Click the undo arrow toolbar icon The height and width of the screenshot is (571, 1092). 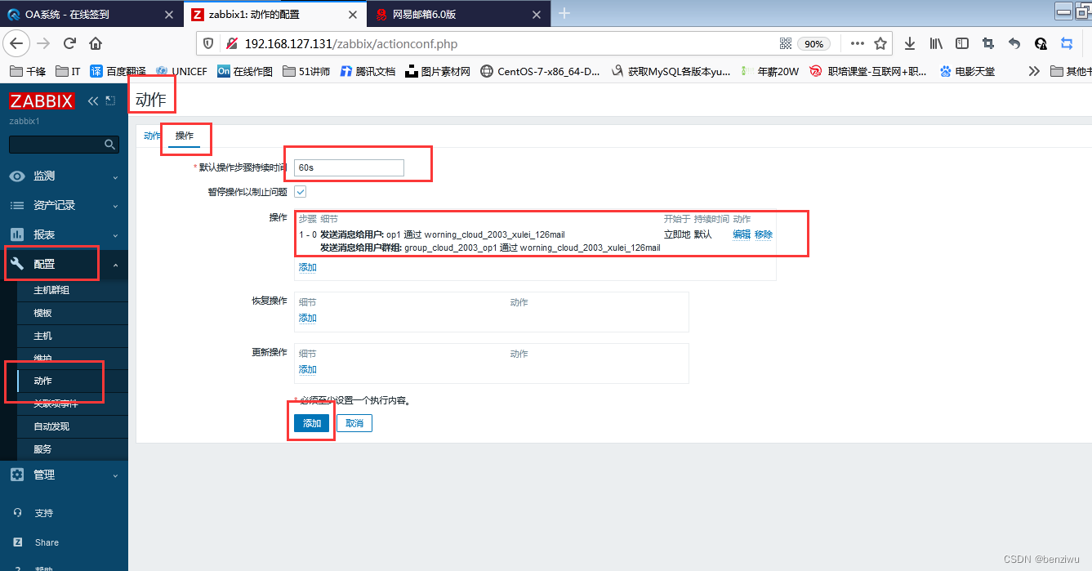(x=1014, y=43)
